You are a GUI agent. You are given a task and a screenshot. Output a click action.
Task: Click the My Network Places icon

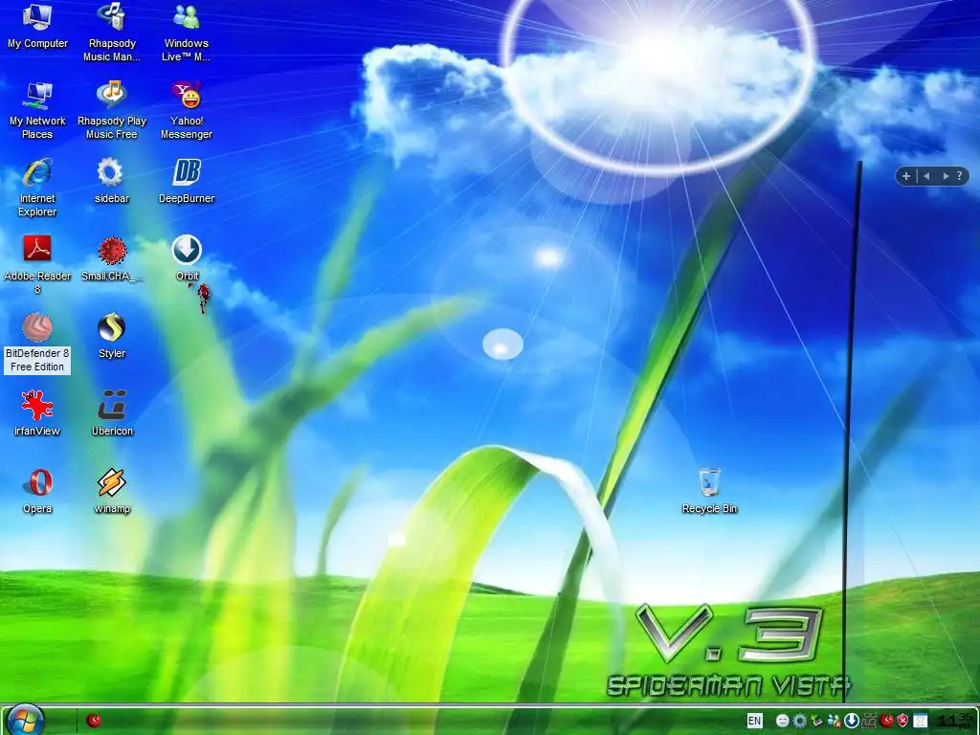click(37, 110)
